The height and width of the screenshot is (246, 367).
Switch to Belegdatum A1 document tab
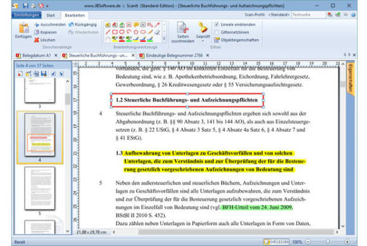coord(36,56)
